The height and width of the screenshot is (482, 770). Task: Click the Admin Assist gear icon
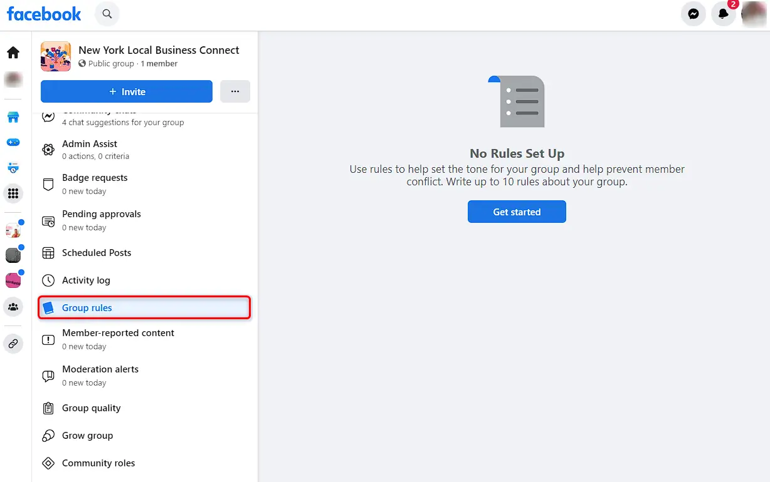pos(48,150)
